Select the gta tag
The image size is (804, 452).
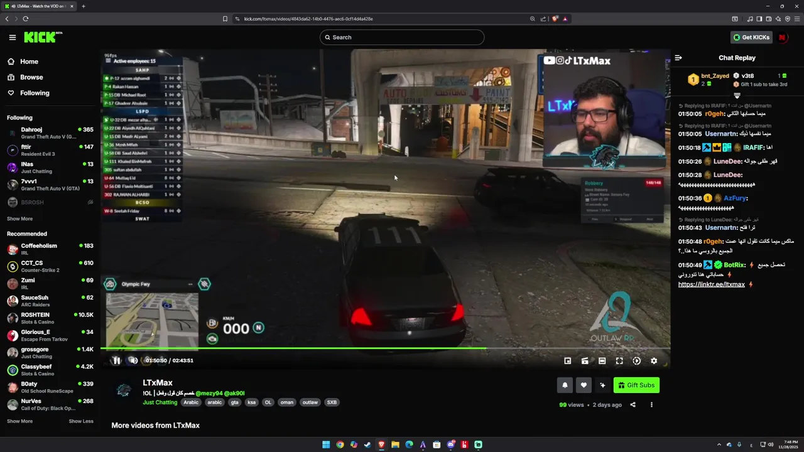235,402
